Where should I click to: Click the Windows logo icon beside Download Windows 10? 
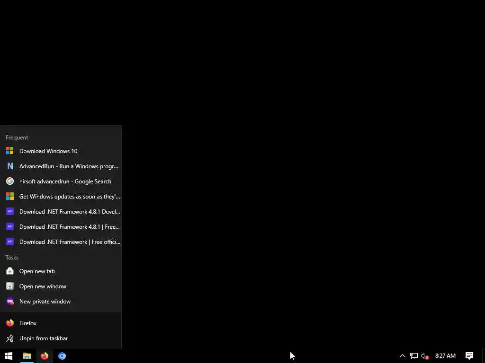coord(10,151)
